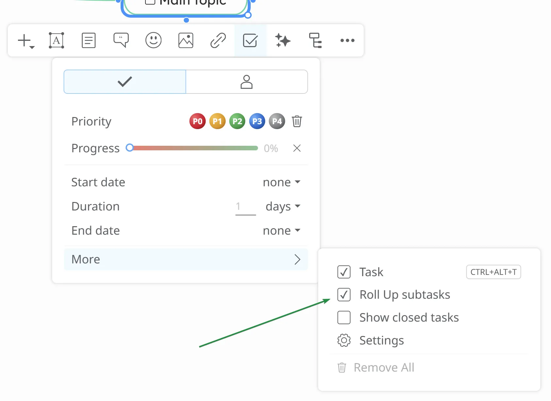The image size is (551, 401).
Task: Click the hyperlink chain icon
Action: click(x=218, y=41)
